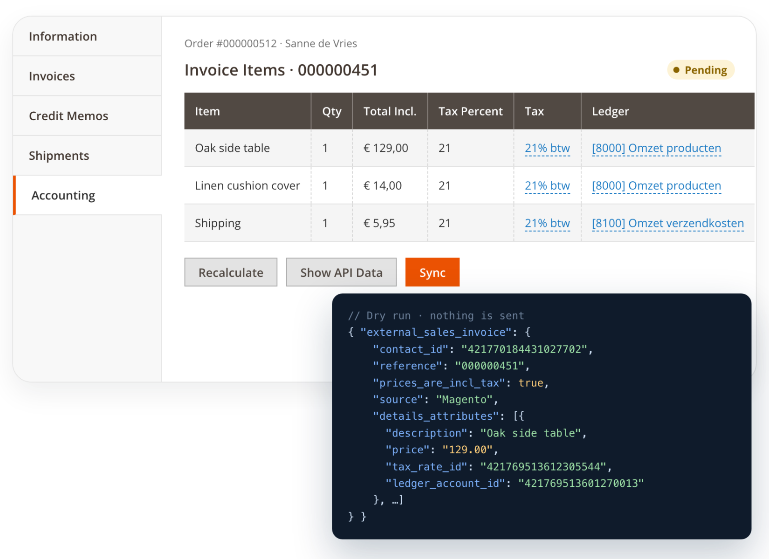
Task: Click the Item column header
Action: 247,111
